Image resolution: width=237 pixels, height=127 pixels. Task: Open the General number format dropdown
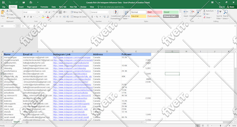[x=108, y=12]
